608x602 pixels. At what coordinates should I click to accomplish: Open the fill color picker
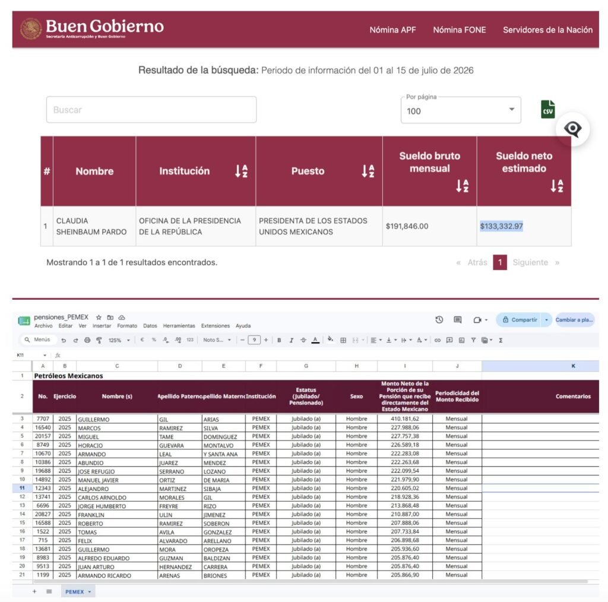[330, 339]
